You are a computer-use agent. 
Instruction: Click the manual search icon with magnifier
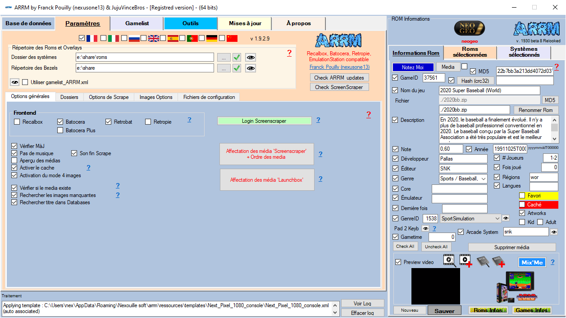coord(482,261)
